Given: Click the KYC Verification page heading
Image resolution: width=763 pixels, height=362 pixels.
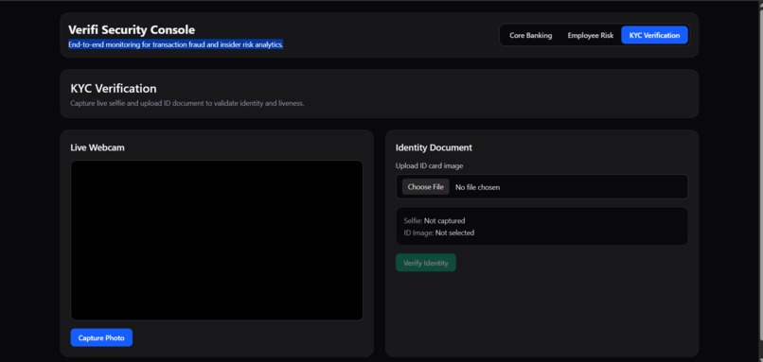Looking at the screenshot, I should tap(114, 89).
